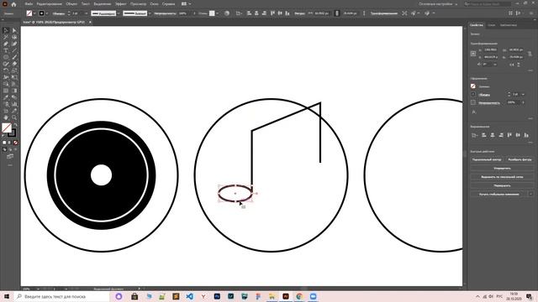Select the Gradient tool
The height and width of the screenshot is (302, 538).
[x=14, y=91]
